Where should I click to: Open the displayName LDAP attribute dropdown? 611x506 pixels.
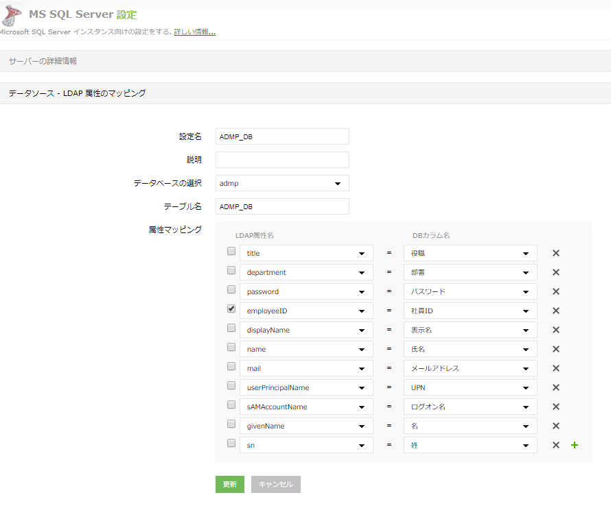coord(306,330)
